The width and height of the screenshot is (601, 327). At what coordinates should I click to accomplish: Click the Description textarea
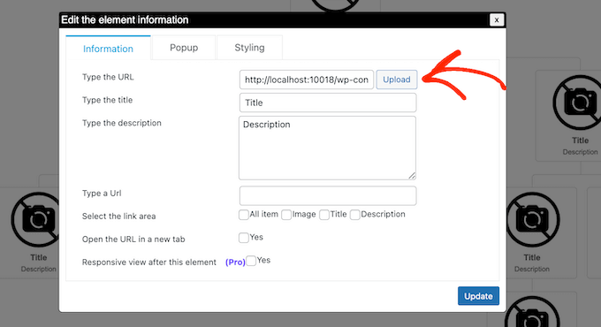tap(327, 148)
